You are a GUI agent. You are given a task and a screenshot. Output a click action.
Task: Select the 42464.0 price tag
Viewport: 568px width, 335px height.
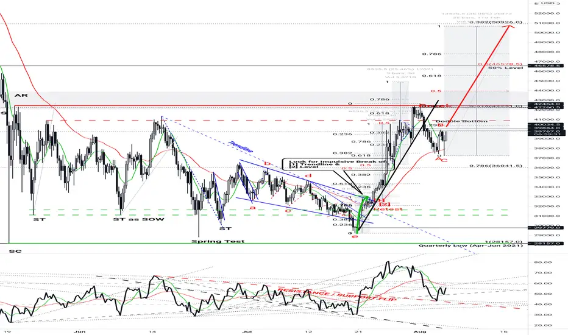point(545,104)
